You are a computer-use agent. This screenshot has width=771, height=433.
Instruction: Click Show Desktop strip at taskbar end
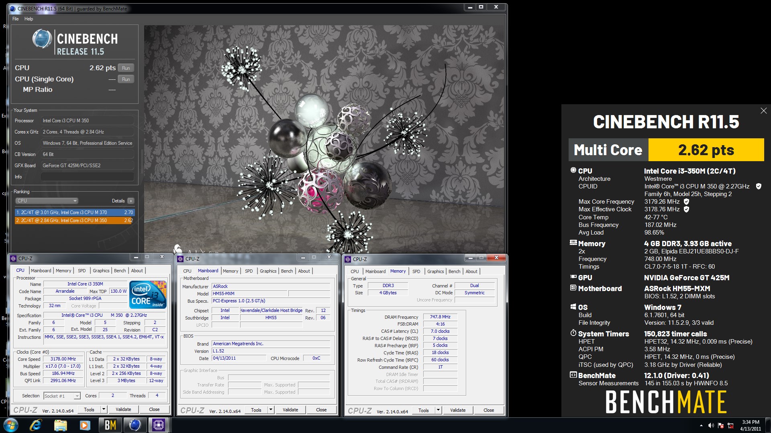coord(768,425)
